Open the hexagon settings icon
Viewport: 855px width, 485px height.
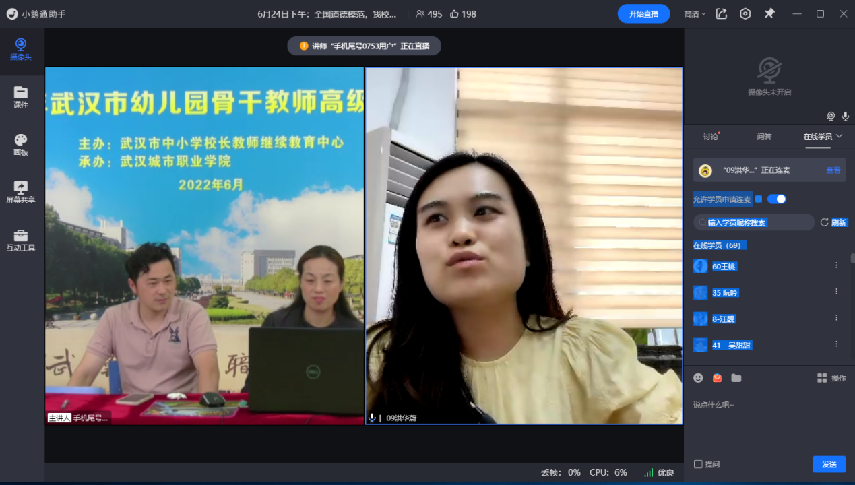pyautogui.click(x=745, y=13)
